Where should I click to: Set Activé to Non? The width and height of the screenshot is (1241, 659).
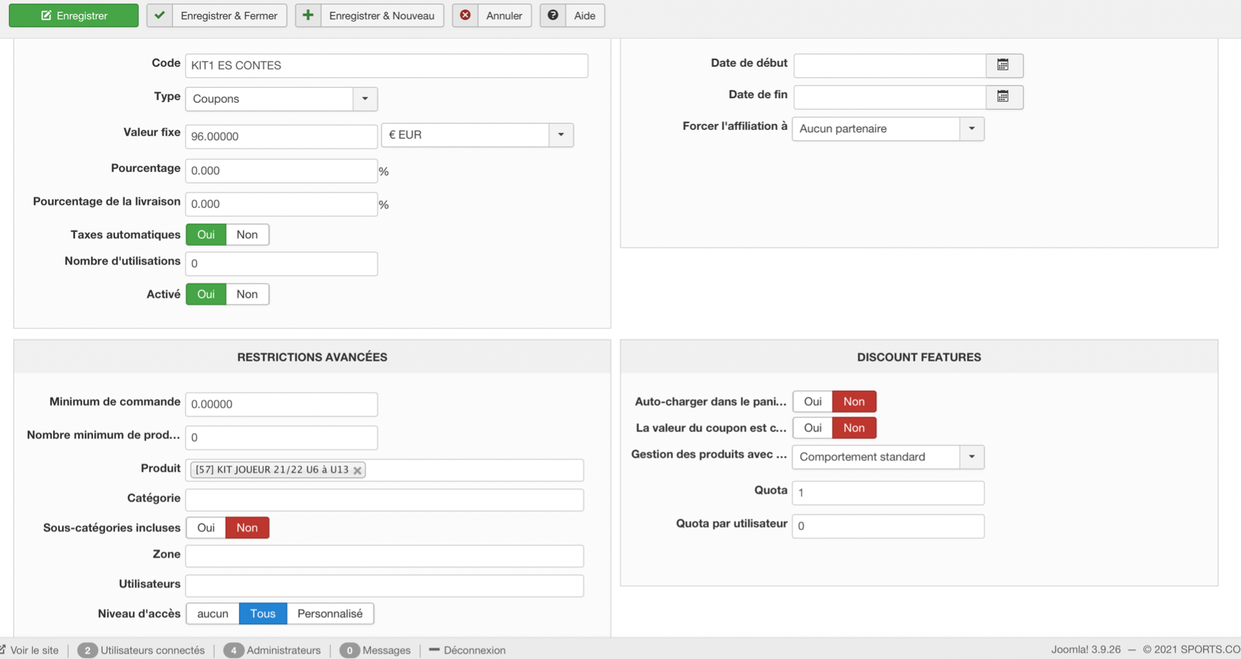pos(247,295)
